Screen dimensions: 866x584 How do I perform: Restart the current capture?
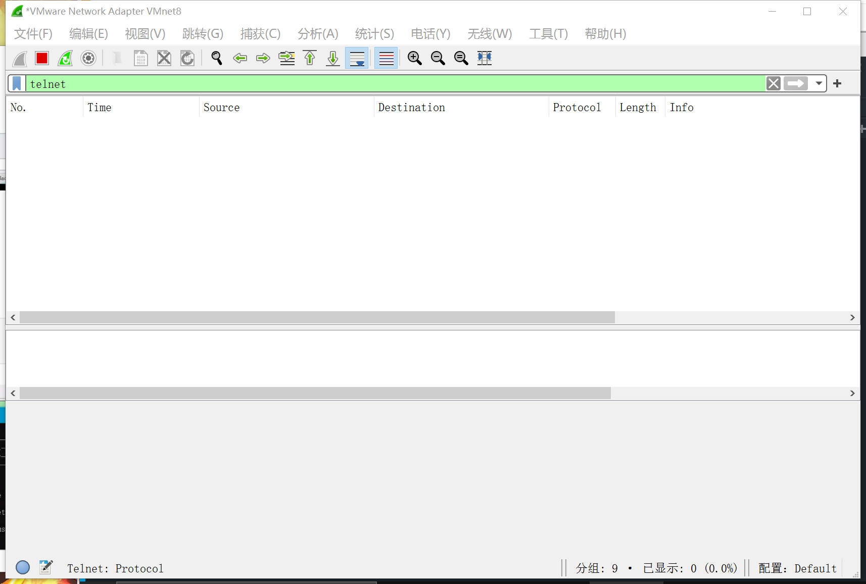click(65, 58)
